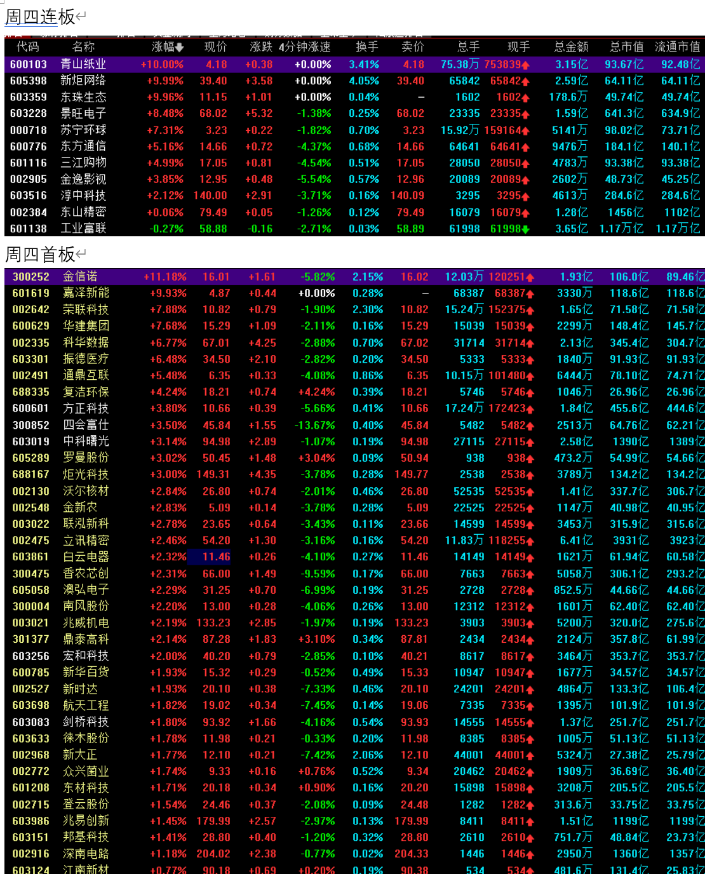Click the 4分钟涨速 column header
This screenshot has width=705, height=874.
pyautogui.click(x=304, y=47)
